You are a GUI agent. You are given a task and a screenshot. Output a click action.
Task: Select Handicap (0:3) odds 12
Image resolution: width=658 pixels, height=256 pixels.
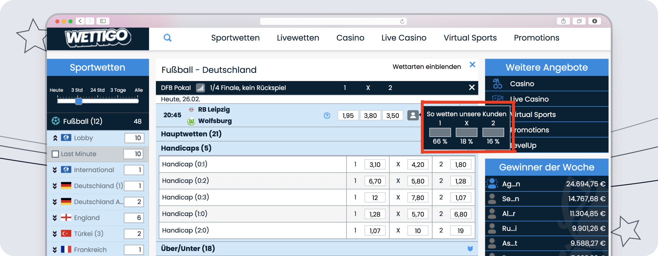coord(375,198)
